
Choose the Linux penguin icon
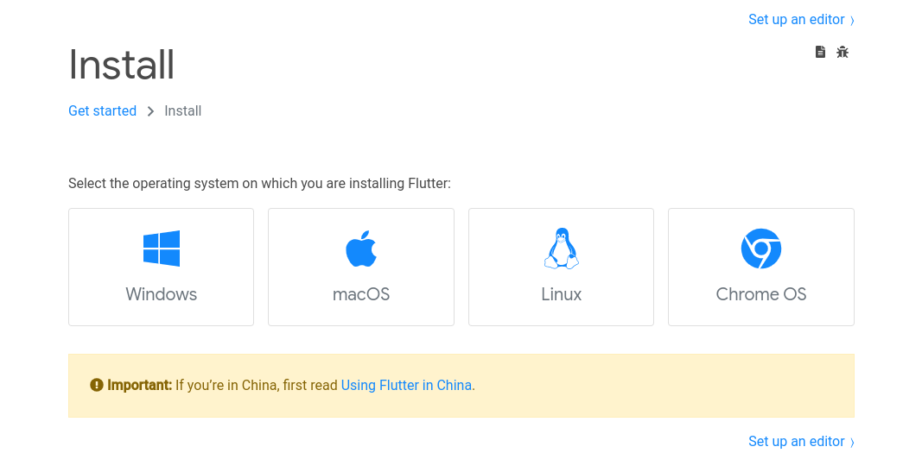pyautogui.click(x=561, y=249)
